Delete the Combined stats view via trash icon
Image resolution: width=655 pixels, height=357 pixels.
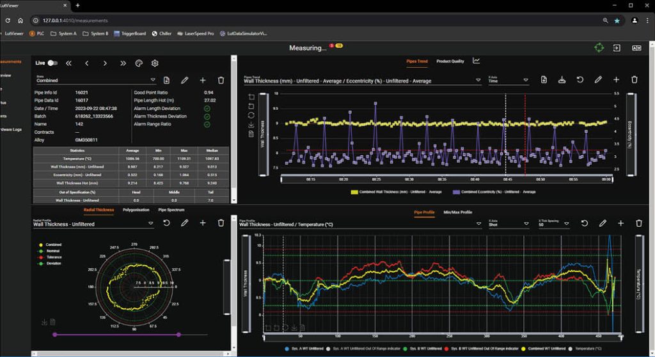pos(221,80)
